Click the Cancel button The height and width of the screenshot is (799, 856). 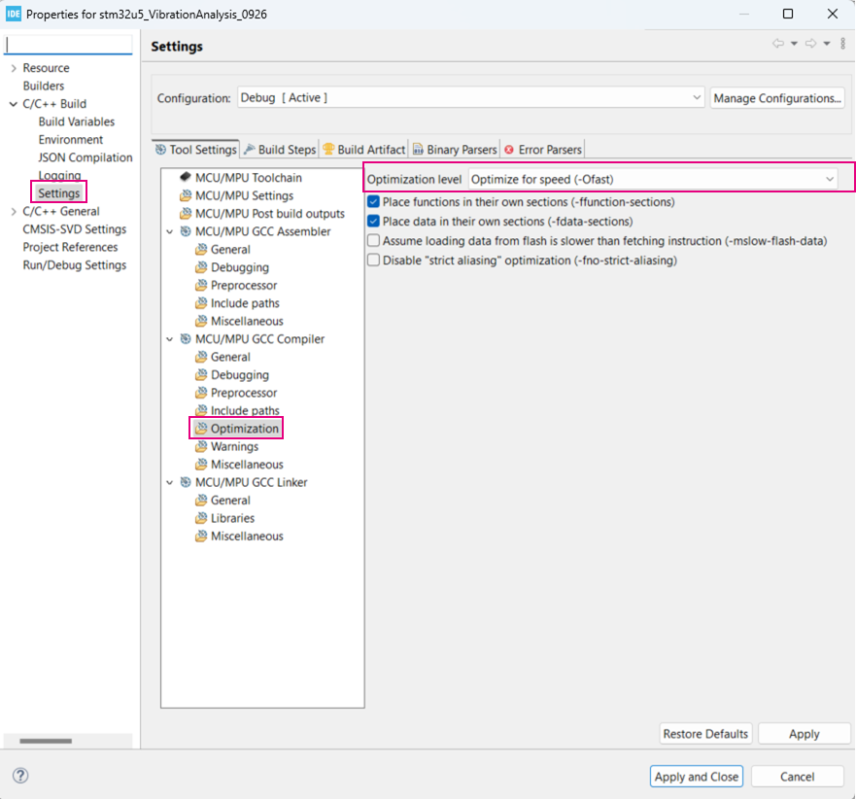tap(797, 776)
